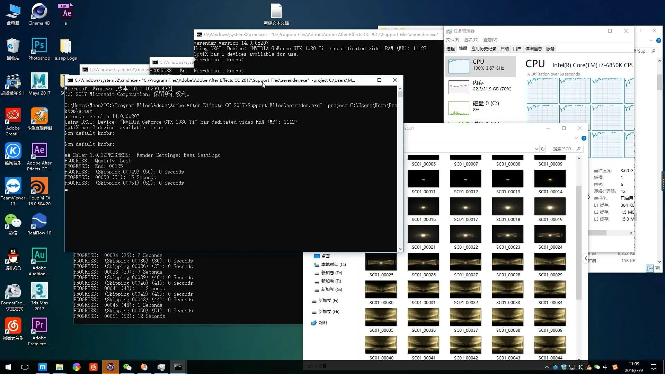This screenshot has height=374, width=665.
Task: Open the Windows Start menu
Action: pos(8,367)
